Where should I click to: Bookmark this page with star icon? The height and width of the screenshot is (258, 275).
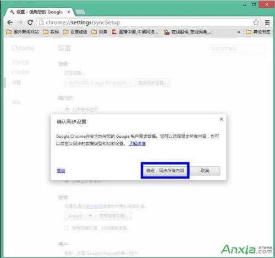click(x=256, y=23)
